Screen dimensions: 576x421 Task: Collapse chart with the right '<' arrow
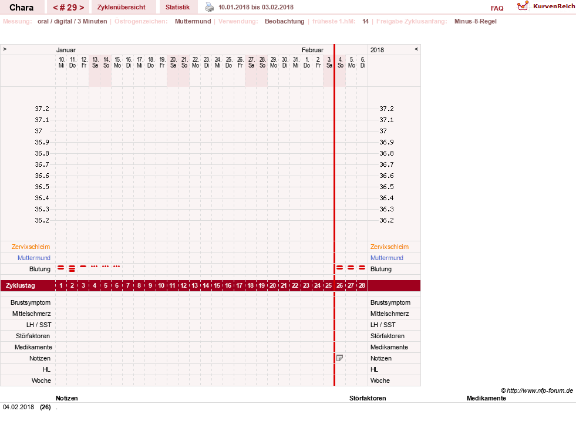click(x=416, y=49)
